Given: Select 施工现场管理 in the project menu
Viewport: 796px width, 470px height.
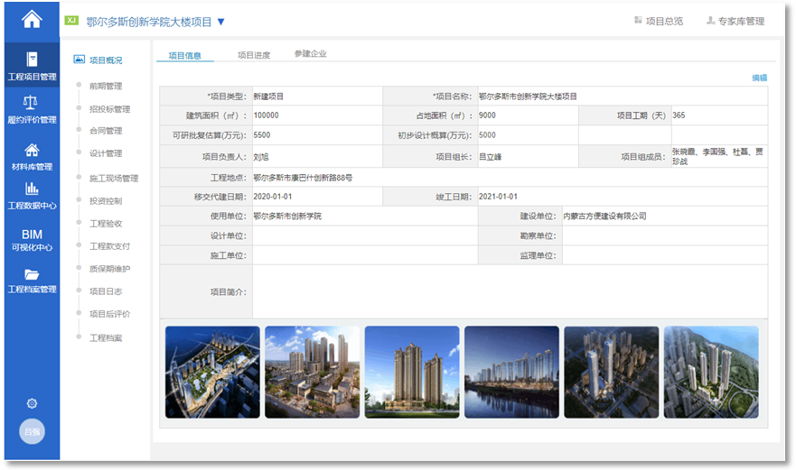Looking at the screenshot, I should pos(113,178).
